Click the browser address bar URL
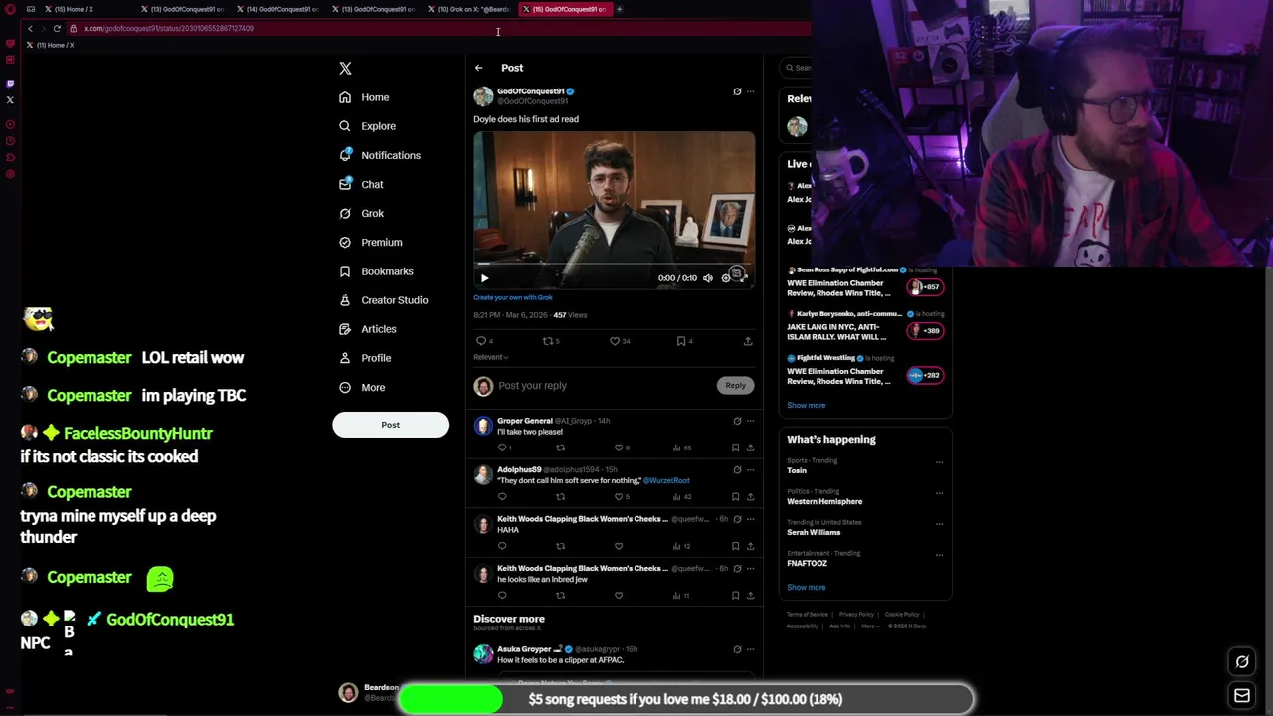Screen dimensions: 1273x716 169,28
